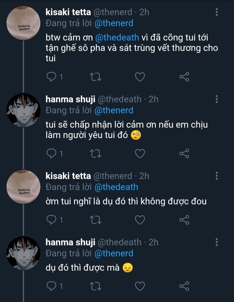Open more options on kisaki's first tweet
The height and width of the screenshot is (302, 234).
[x=217, y=12]
